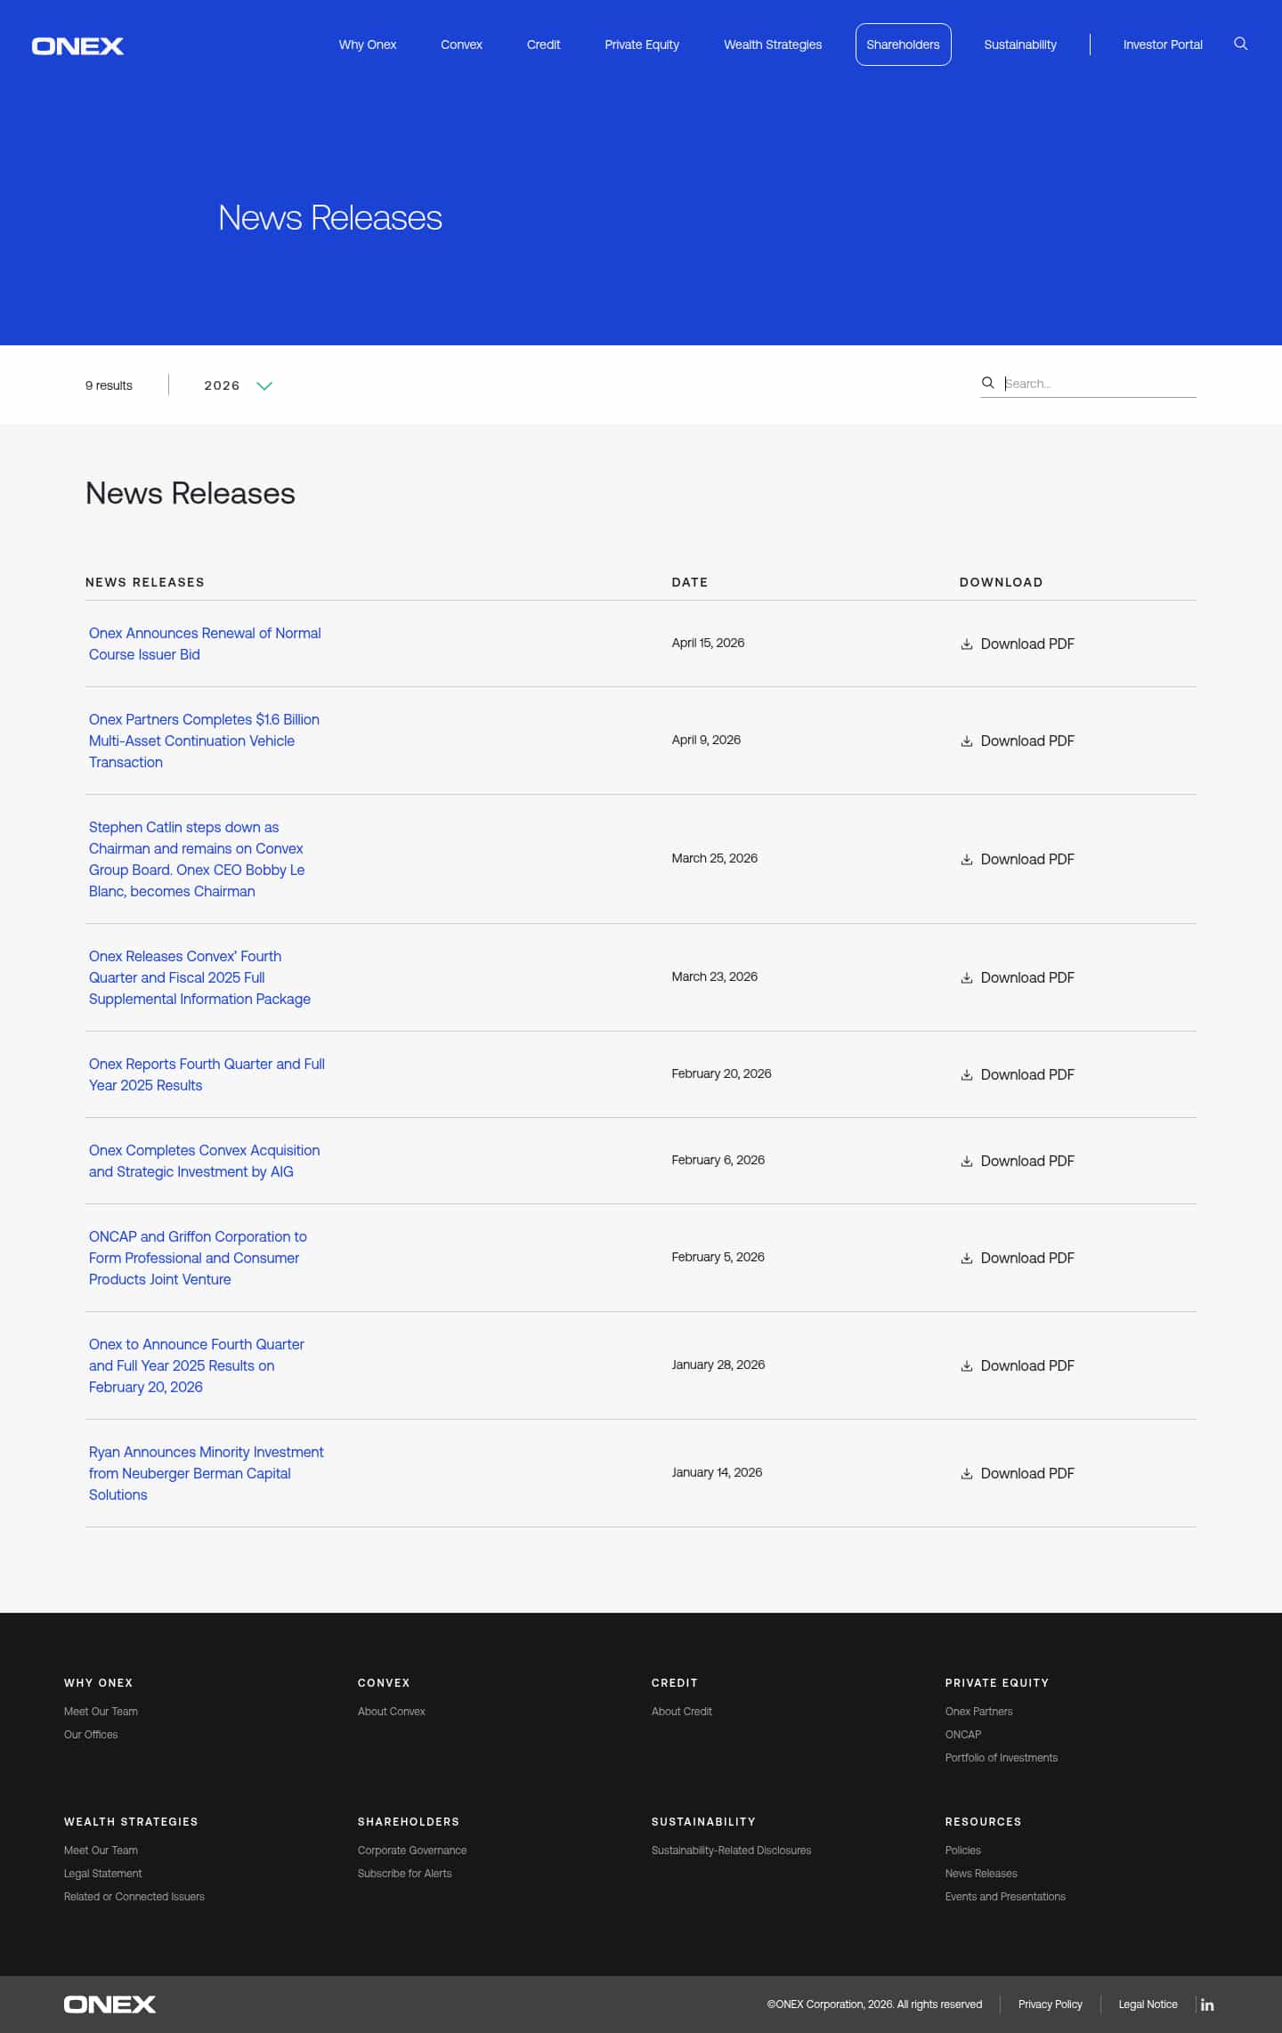This screenshot has width=1282, height=2033.
Task: Click Meet Our Team under Why Onex
Action: point(101,1712)
